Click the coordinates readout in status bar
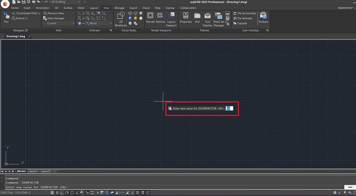 point(15,192)
